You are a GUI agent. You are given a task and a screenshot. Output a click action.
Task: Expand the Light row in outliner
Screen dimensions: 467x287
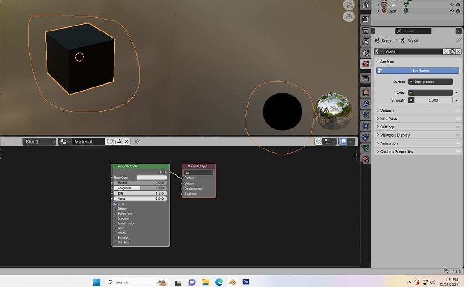click(x=378, y=11)
